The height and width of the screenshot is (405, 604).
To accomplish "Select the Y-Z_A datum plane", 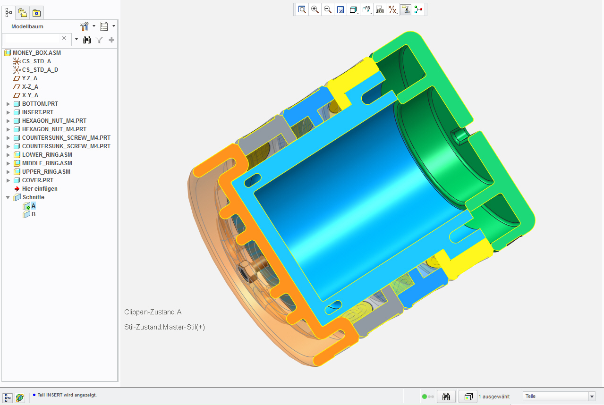I will [30, 78].
